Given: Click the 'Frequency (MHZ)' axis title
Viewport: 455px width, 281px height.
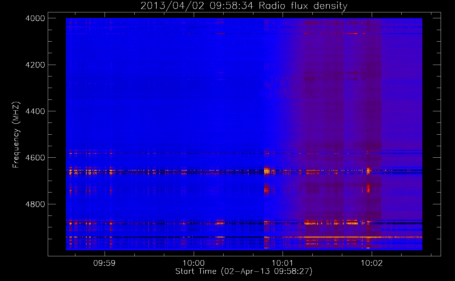Looking at the screenshot, I should 16,135.
